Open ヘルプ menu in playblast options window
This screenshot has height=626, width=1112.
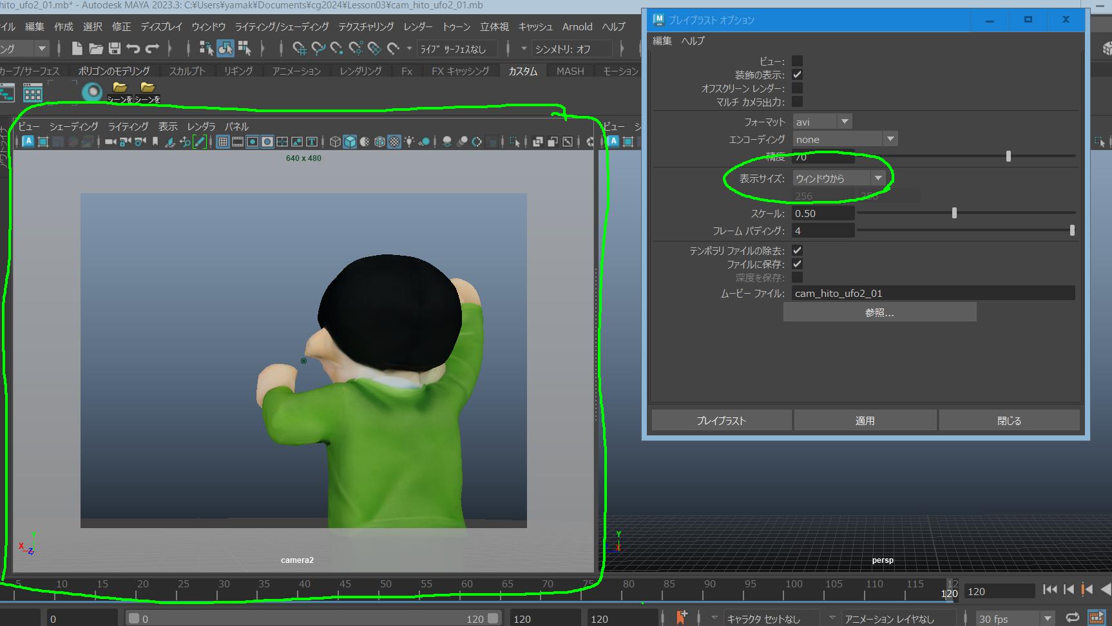tap(693, 41)
